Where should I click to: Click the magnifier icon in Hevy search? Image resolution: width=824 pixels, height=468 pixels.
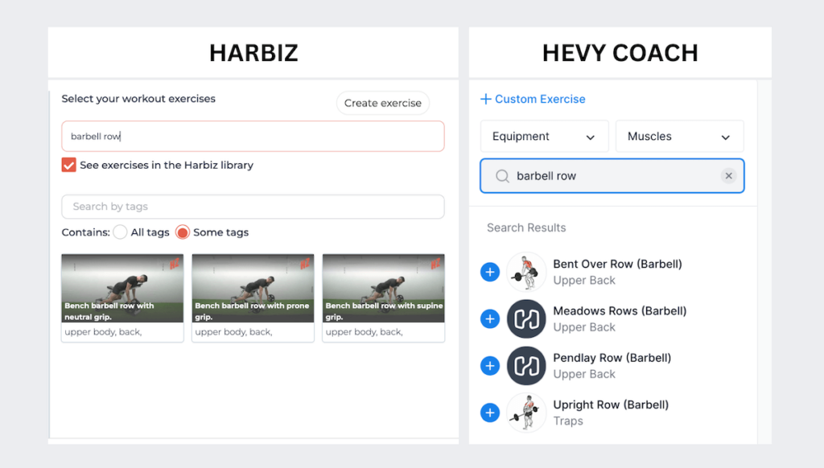502,176
